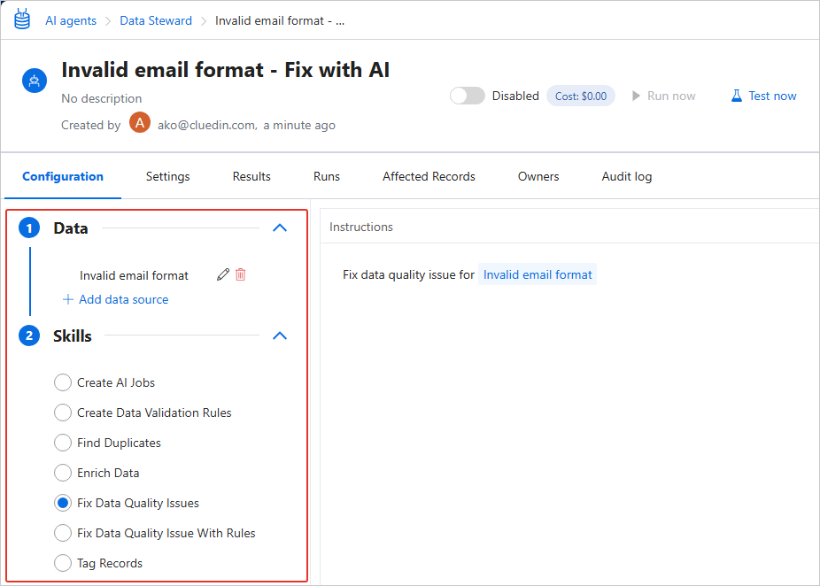Viewport: 820px width, 586px height.
Task: Select the Find Duplicates skill
Action: 63,443
